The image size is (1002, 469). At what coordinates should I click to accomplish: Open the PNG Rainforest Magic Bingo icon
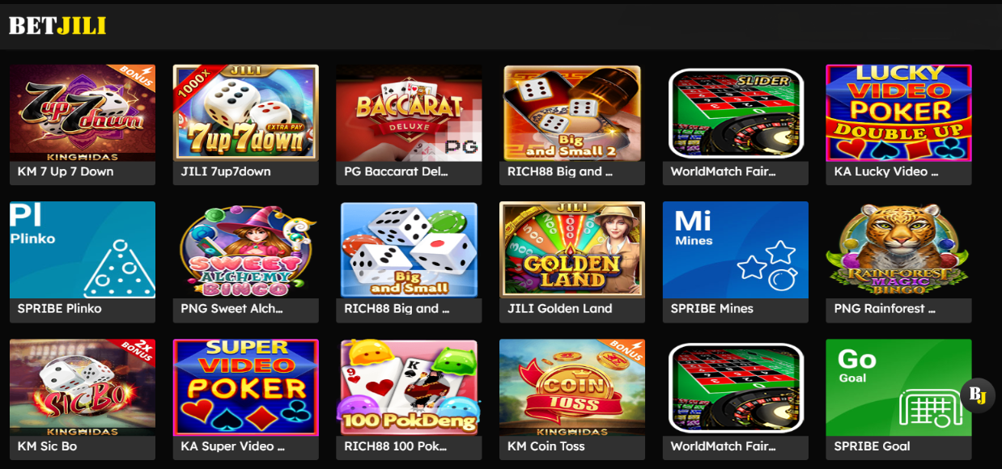tap(898, 250)
